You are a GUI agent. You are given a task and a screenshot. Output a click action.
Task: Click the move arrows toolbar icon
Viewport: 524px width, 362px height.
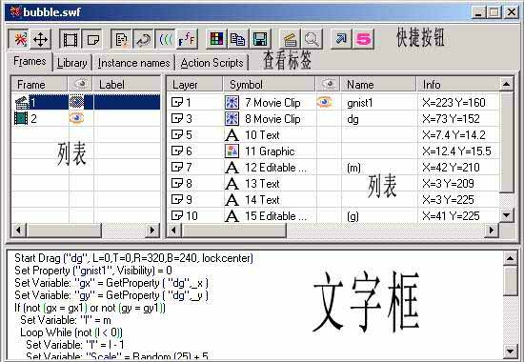40,39
